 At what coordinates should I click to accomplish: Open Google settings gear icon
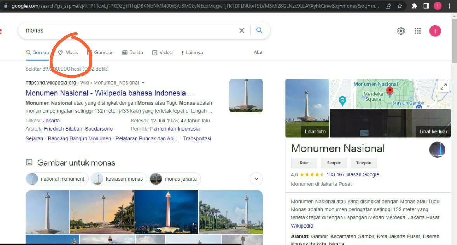click(401, 31)
